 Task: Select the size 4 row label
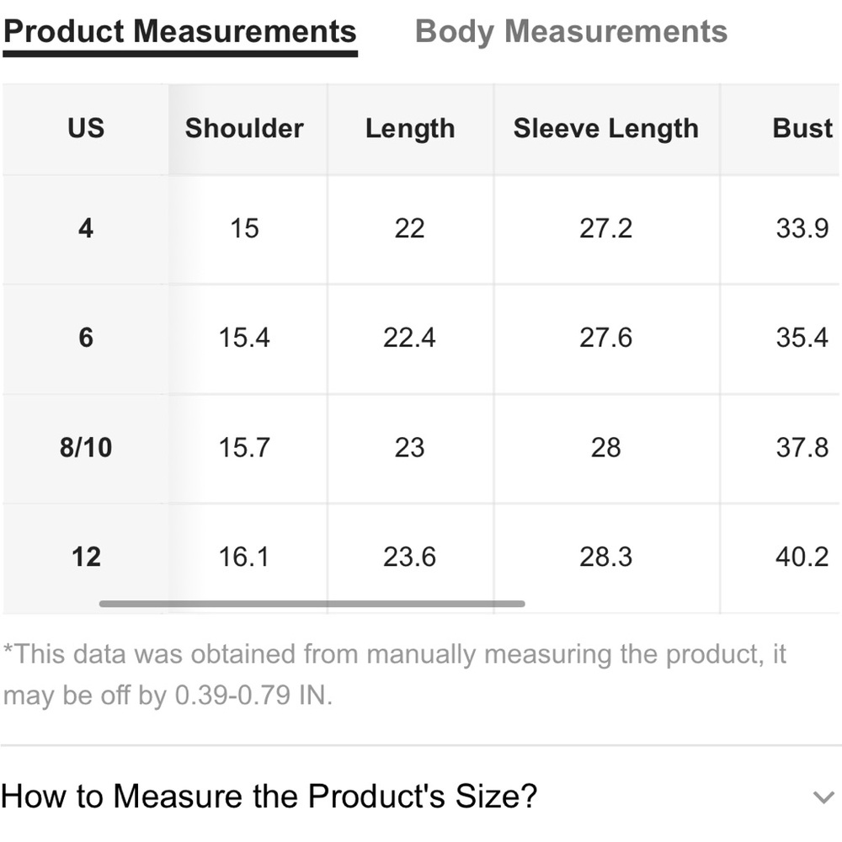(86, 228)
